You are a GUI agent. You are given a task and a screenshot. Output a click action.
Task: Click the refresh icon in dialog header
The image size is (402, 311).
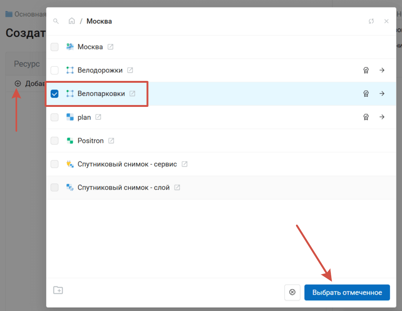click(x=371, y=21)
